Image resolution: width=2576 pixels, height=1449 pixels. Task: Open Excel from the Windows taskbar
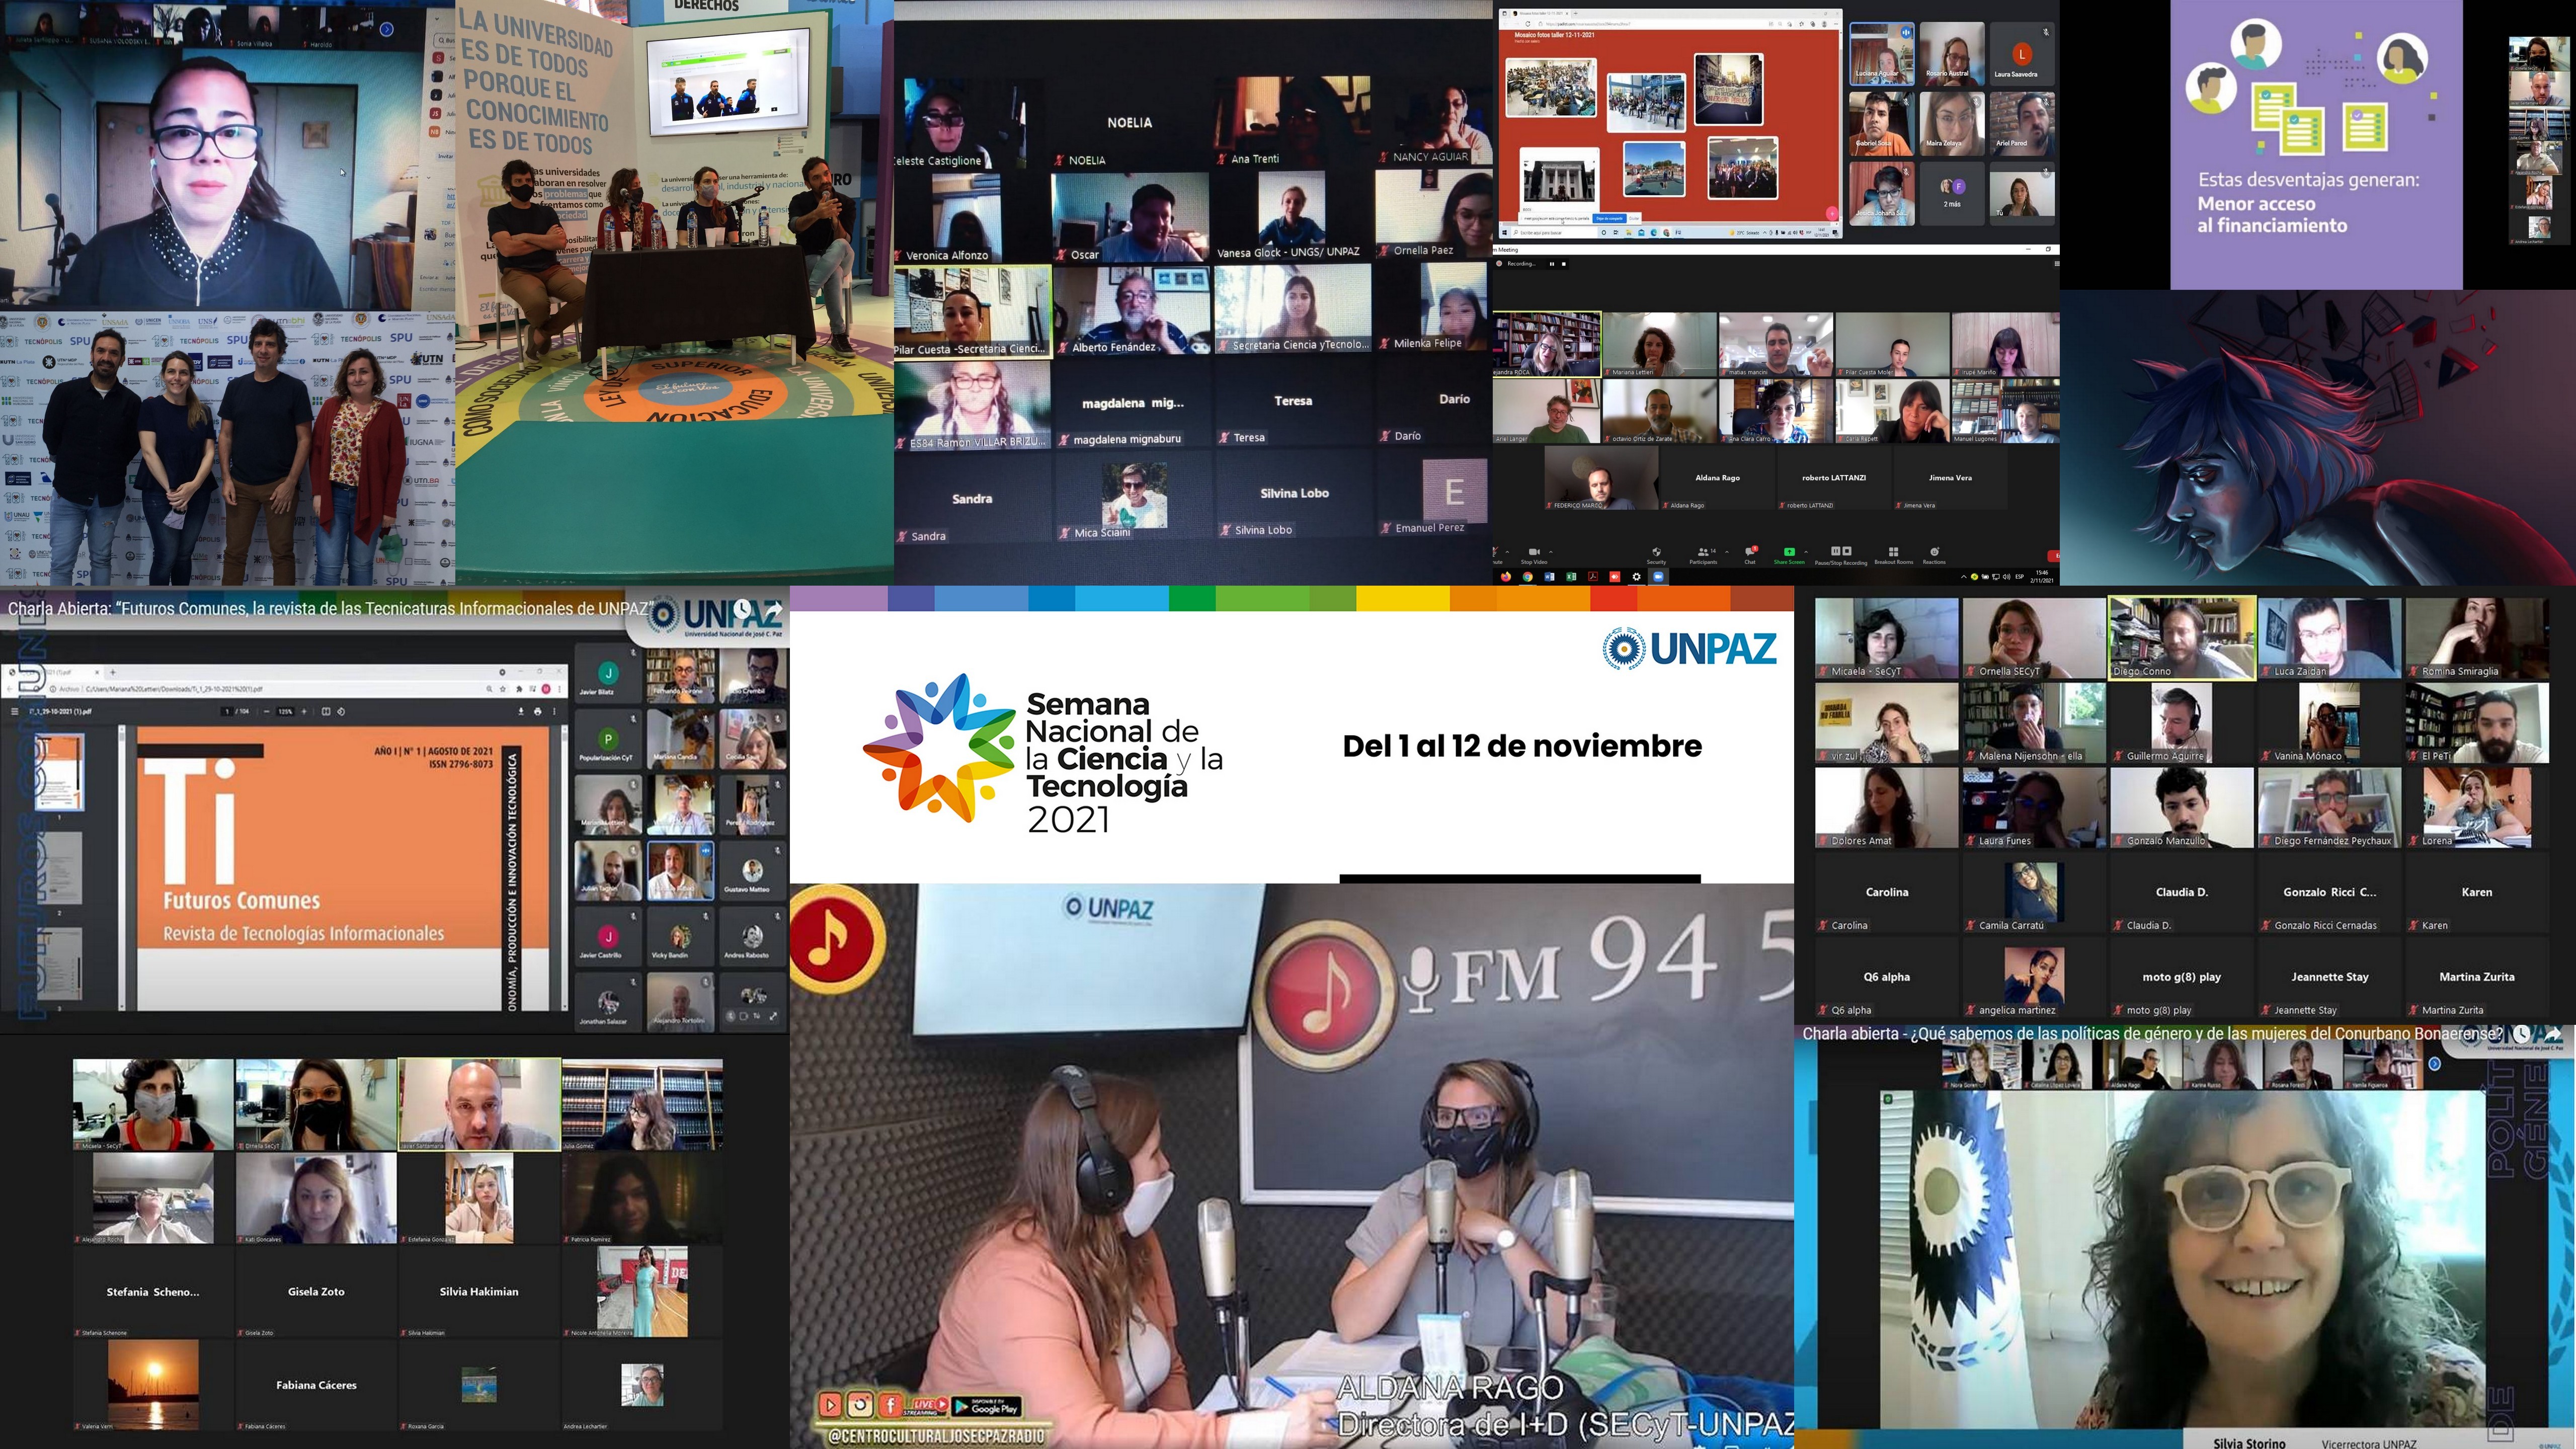pyautogui.click(x=1571, y=577)
